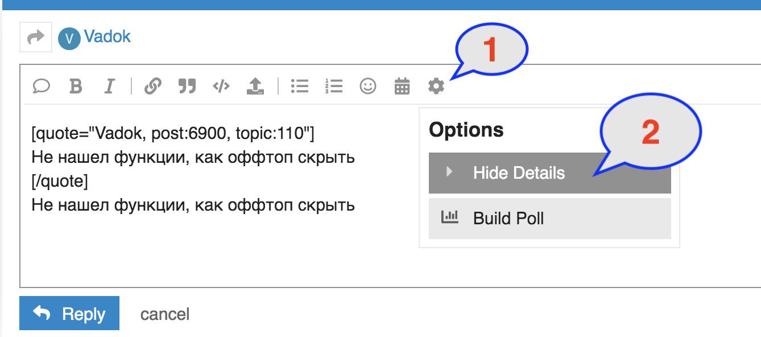This screenshot has width=761, height=337.
Task: Open the Vadok username link
Action: pyautogui.click(x=107, y=37)
